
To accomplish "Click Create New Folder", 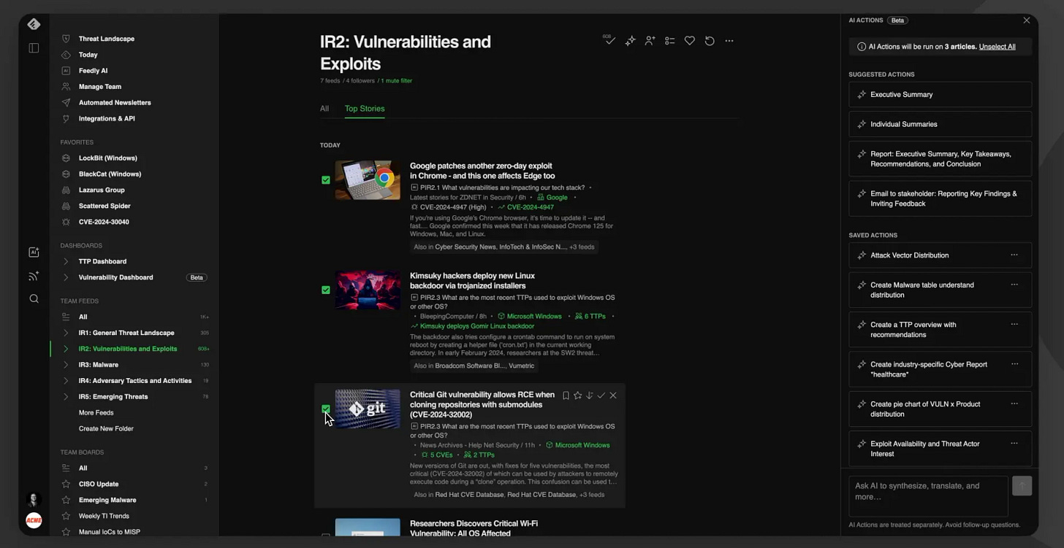I will click(106, 428).
